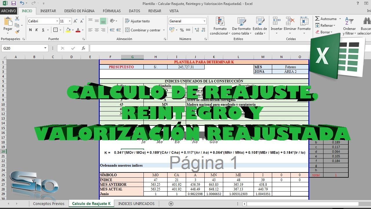Open Formato cells menu
The height and width of the screenshot is (209, 371).
click(304, 26)
